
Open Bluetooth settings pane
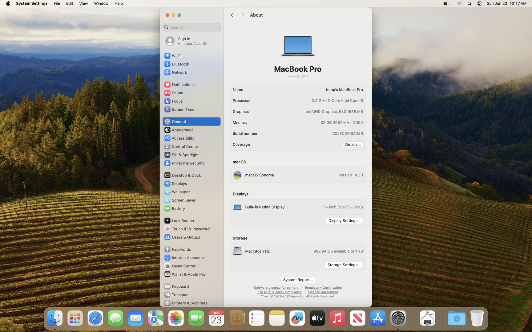[191, 64]
